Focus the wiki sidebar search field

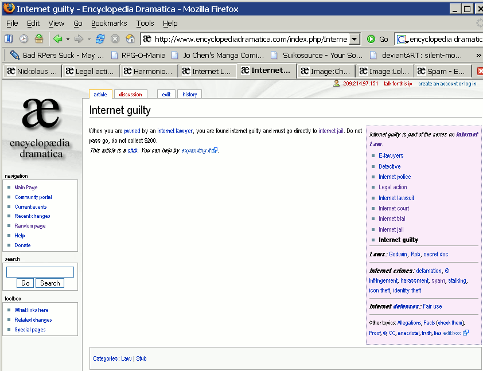[x=40, y=272]
